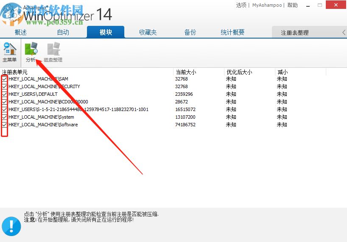Collapse the 注册表整理 side panel arrow

[344, 33]
